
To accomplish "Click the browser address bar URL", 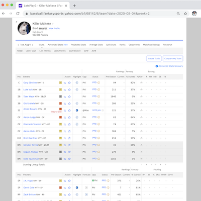I will tap(90, 14).
